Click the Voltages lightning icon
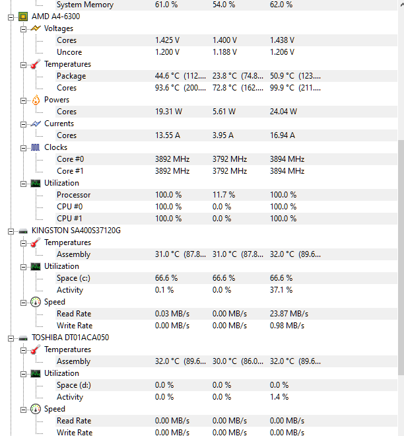Image resolution: width=404 pixels, height=436 pixels. 36,28
